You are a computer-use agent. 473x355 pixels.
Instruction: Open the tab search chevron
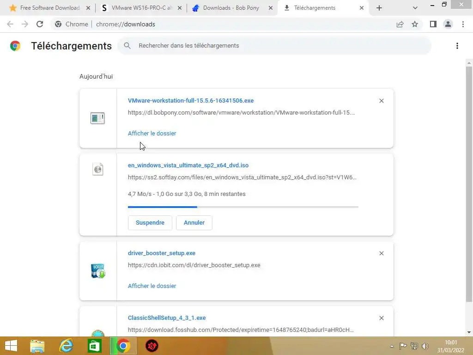click(415, 8)
